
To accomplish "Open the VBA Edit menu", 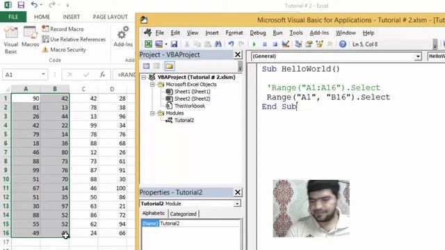I will coord(175,33).
